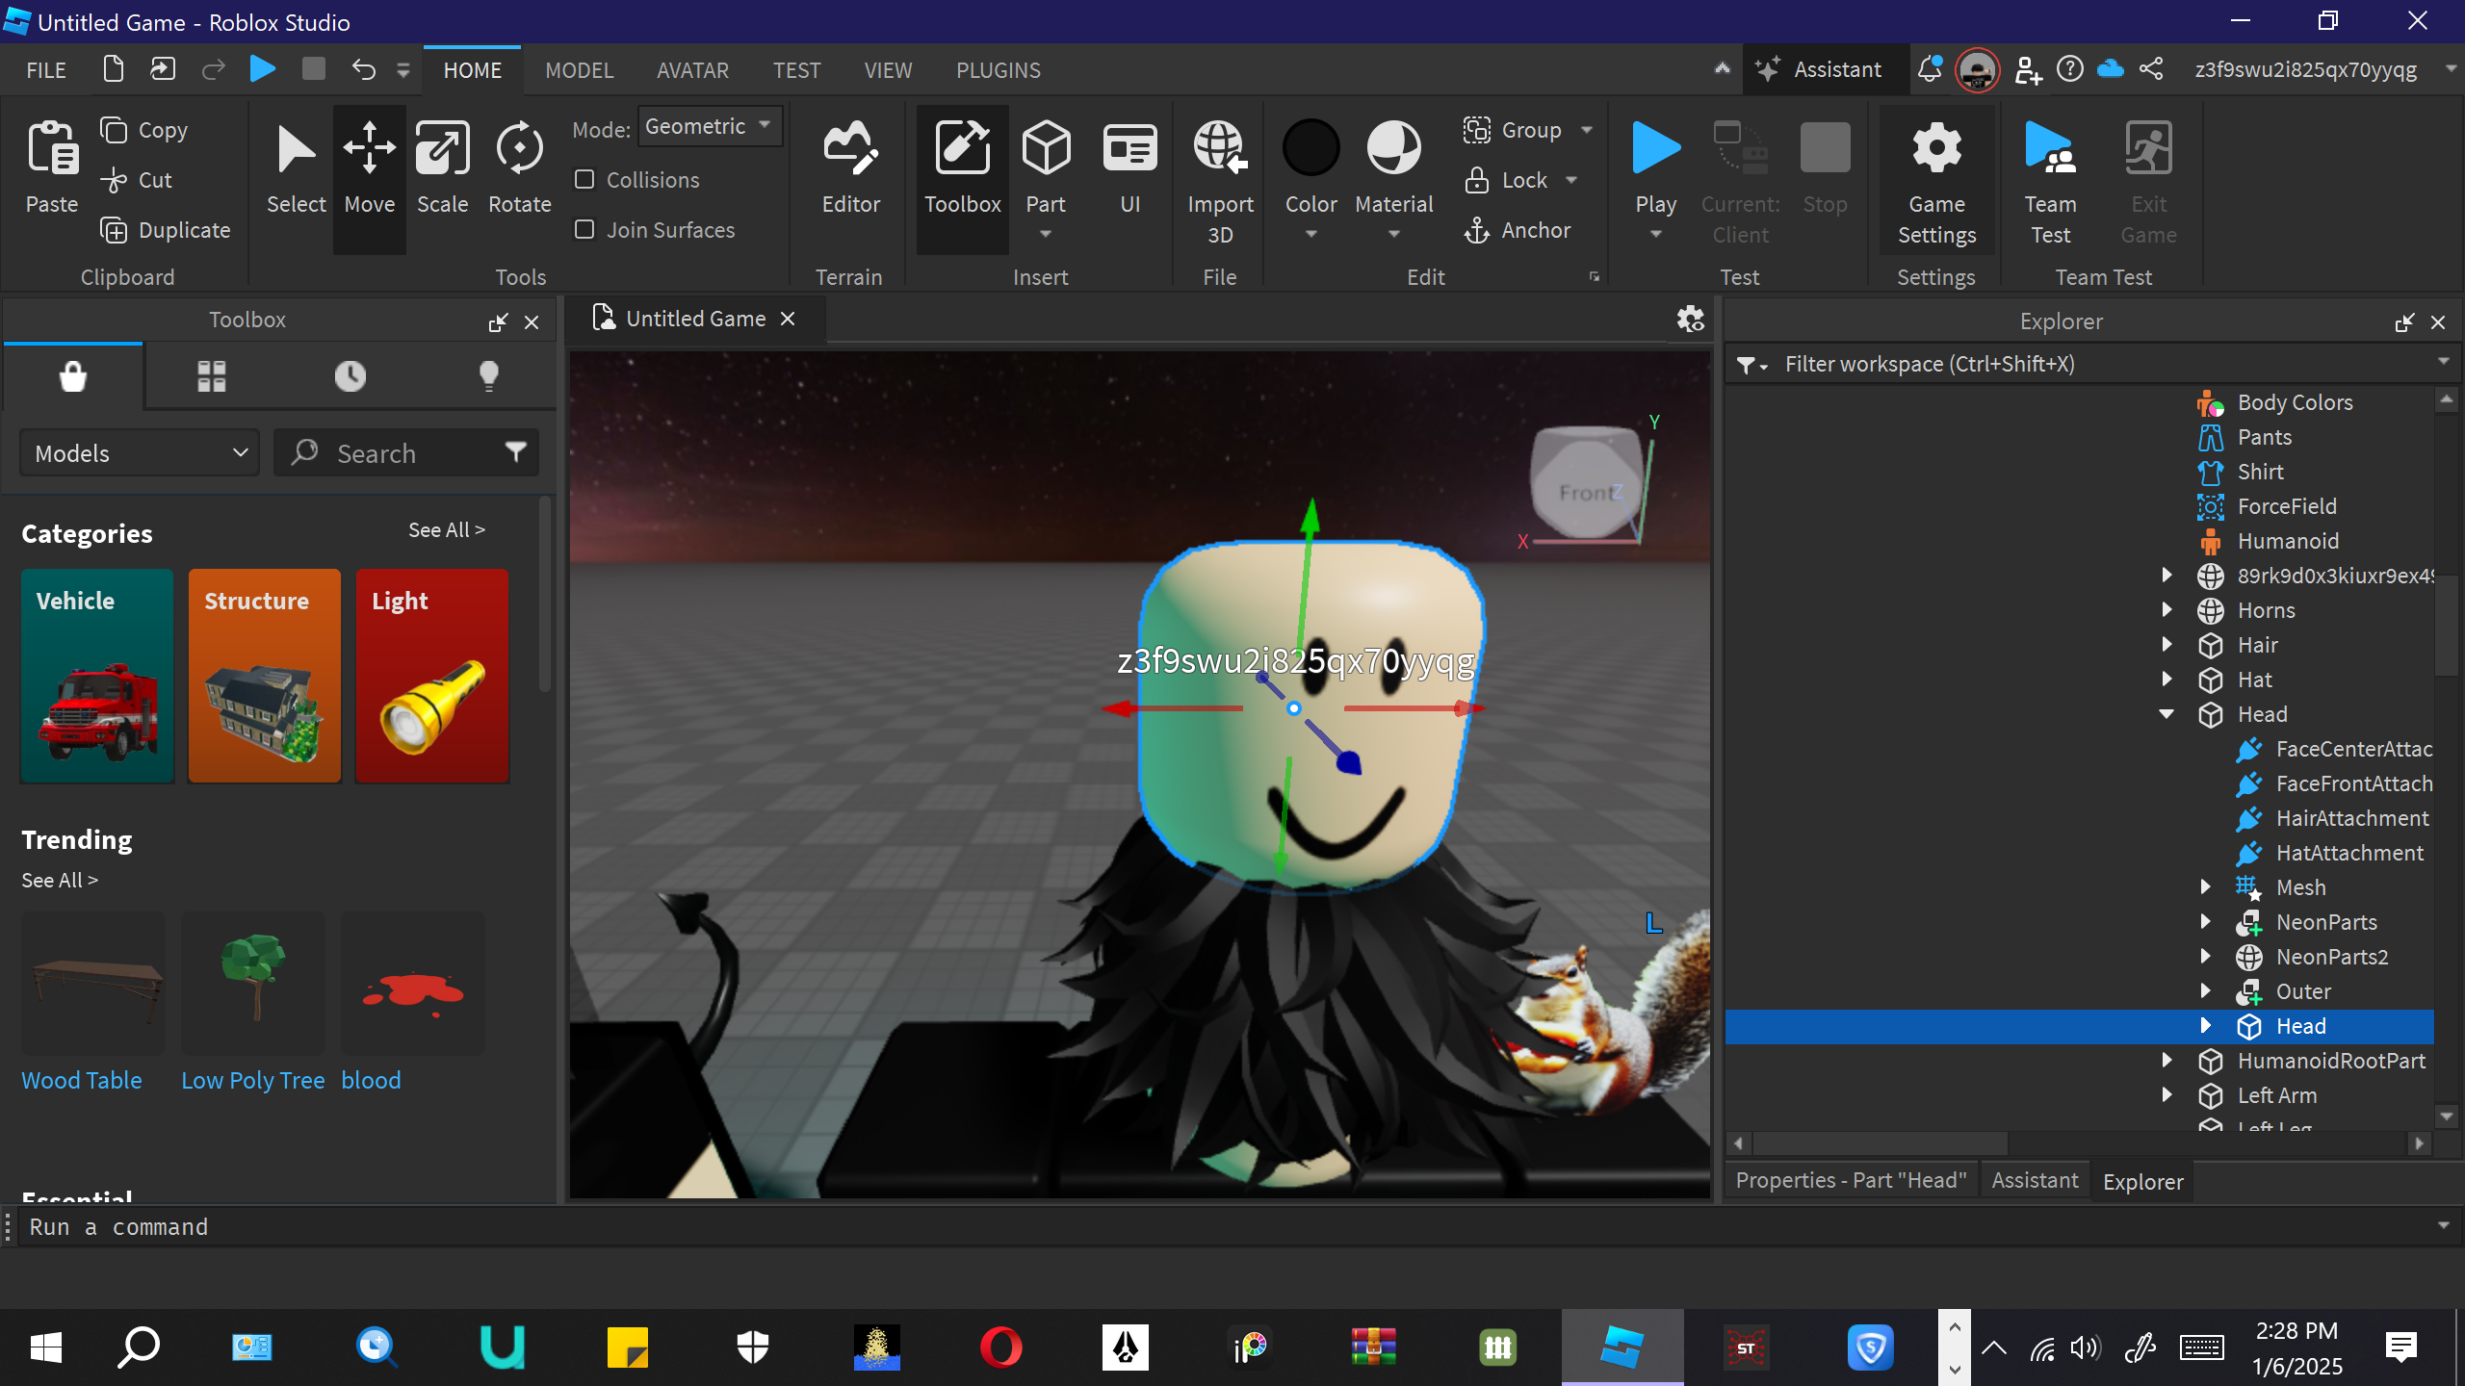
Task: Open the Geometric mode dropdown
Action: click(x=710, y=127)
